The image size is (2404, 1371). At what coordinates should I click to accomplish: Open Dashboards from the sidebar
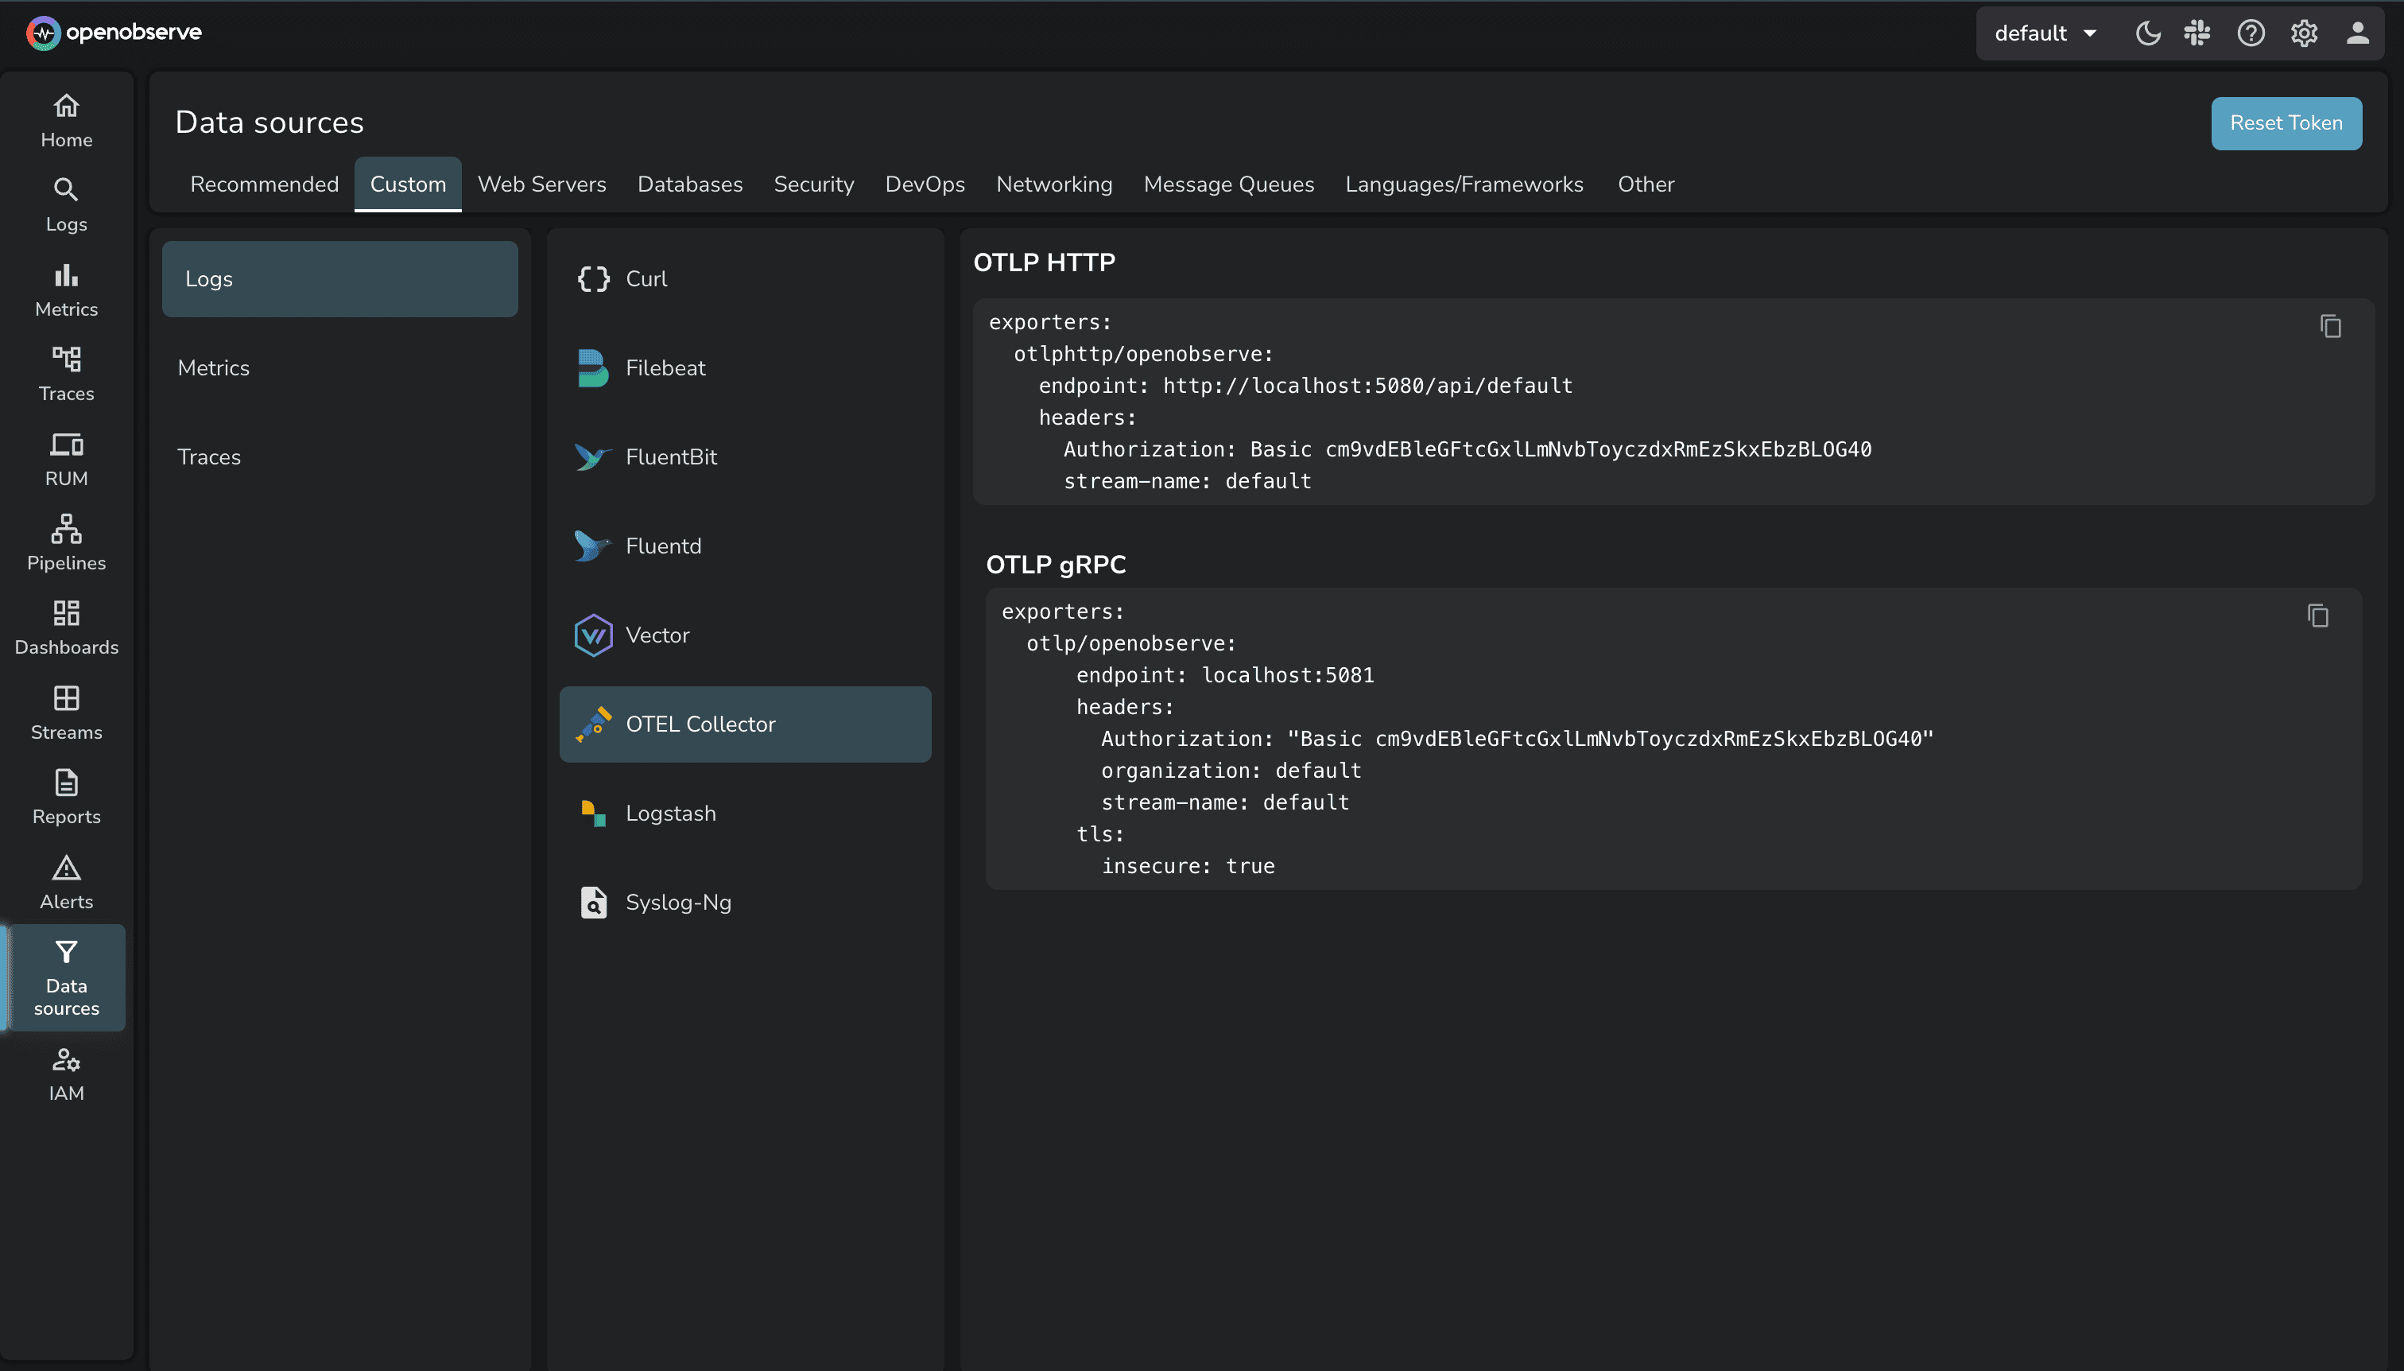click(x=66, y=624)
